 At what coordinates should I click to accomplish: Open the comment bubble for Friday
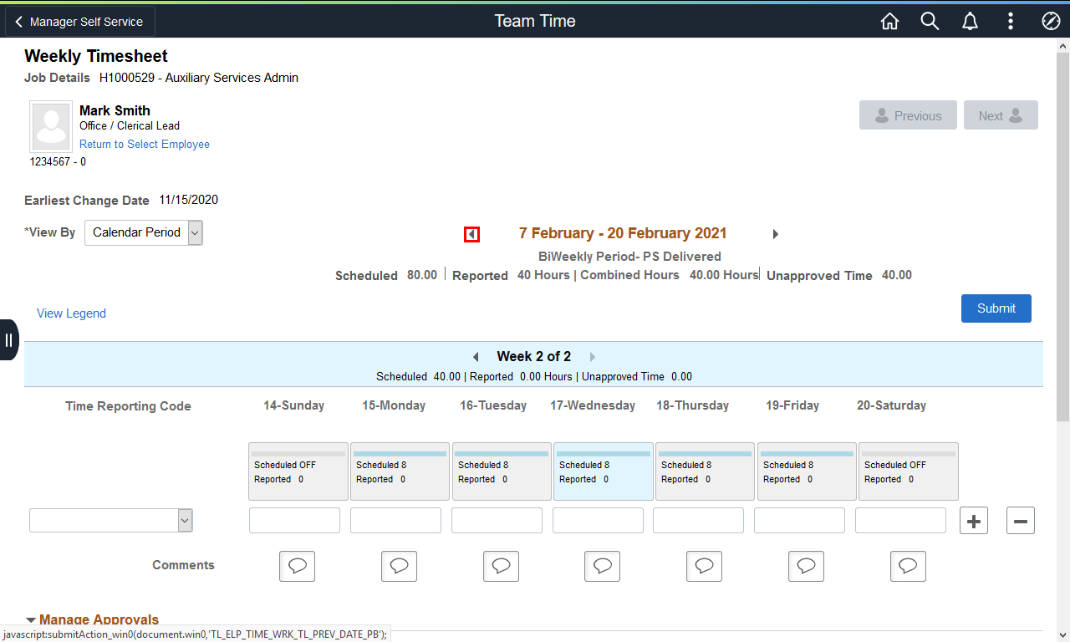point(806,566)
